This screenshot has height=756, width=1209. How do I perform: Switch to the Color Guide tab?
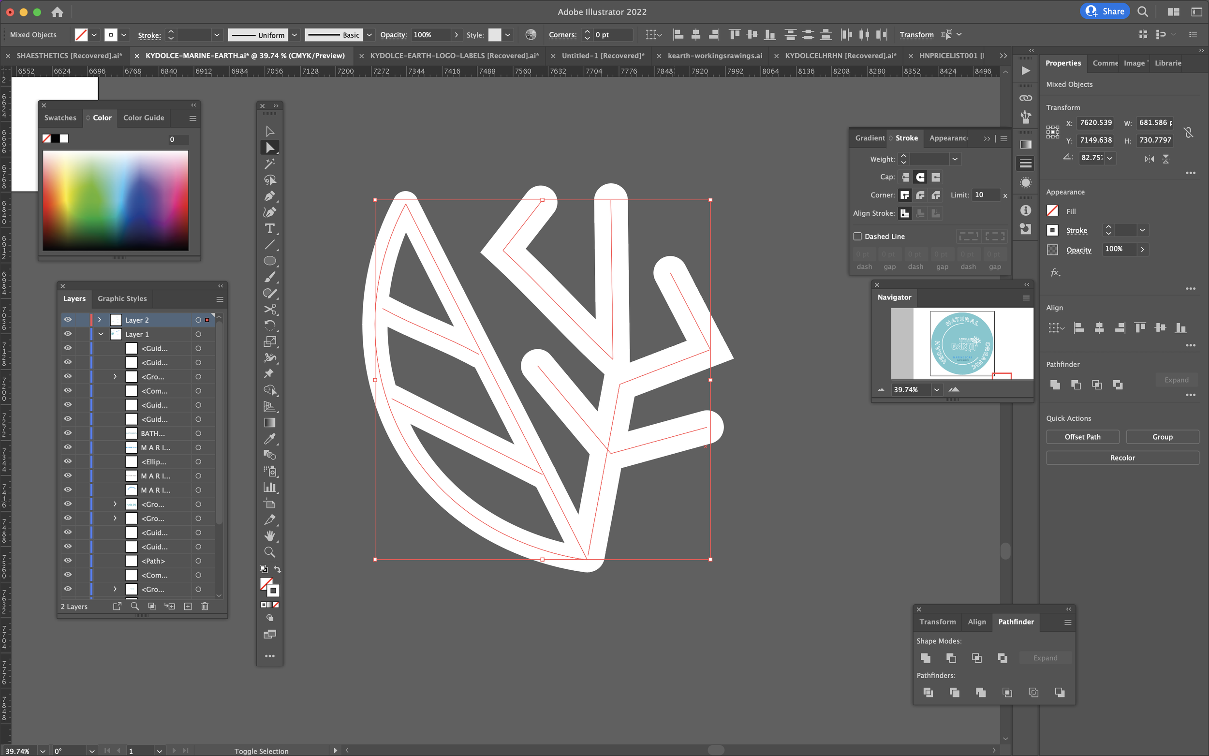click(144, 118)
